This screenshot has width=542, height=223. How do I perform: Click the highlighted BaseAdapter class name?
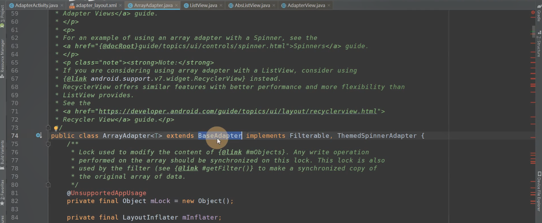point(220,136)
